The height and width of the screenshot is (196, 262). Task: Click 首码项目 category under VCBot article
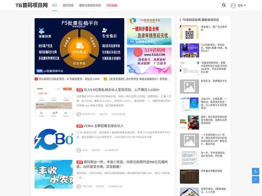96,150
